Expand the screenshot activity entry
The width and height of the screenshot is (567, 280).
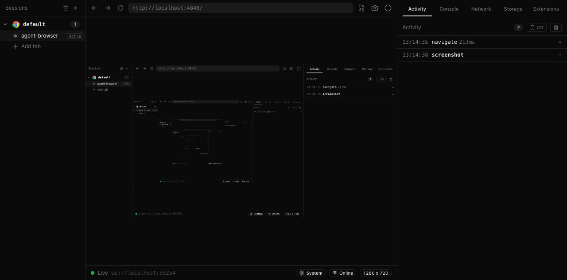coord(559,55)
